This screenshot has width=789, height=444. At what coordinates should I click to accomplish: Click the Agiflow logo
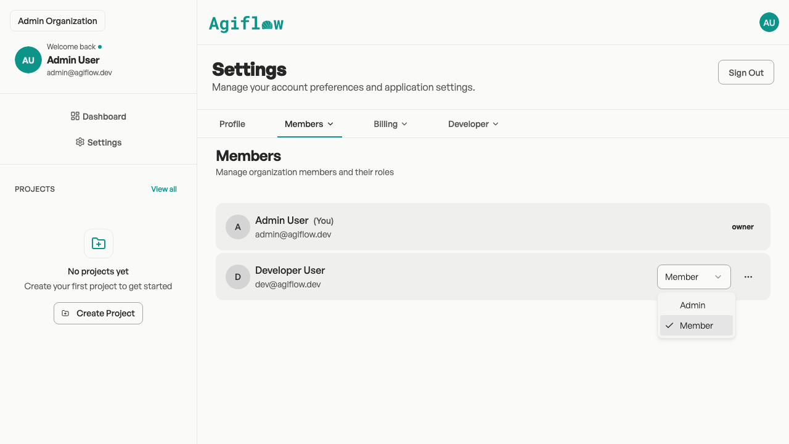[246, 23]
